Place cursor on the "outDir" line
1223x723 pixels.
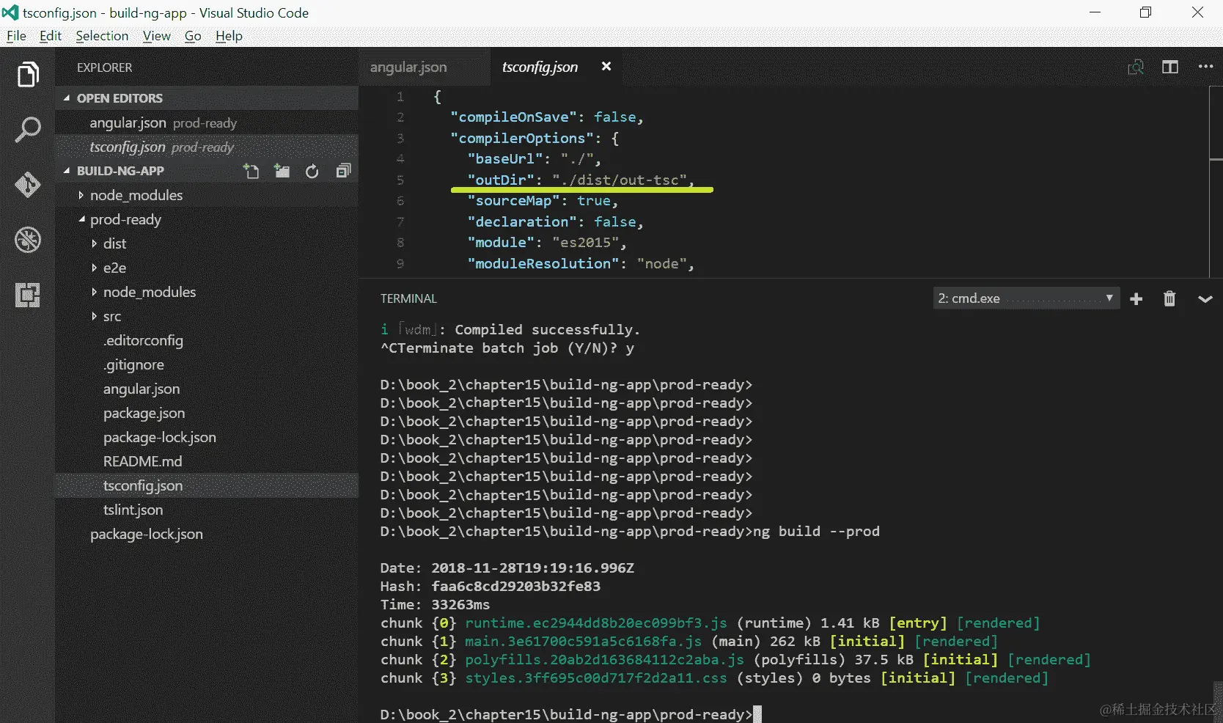(x=580, y=180)
